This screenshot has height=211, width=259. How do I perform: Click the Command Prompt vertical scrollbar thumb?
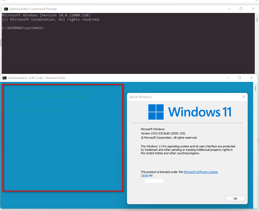tap(257, 20)
